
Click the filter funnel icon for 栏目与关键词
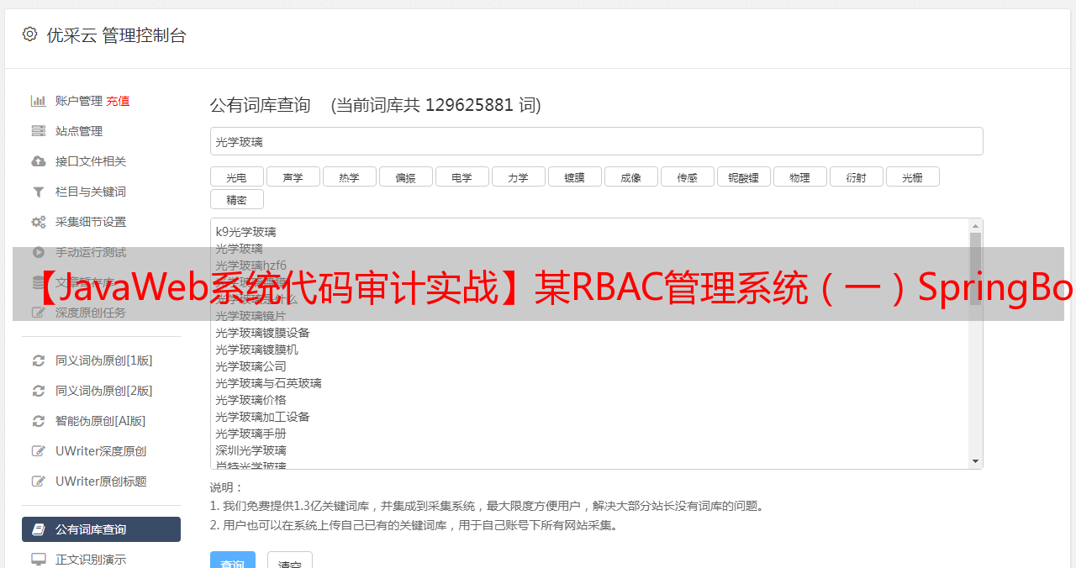pos(39,192)
